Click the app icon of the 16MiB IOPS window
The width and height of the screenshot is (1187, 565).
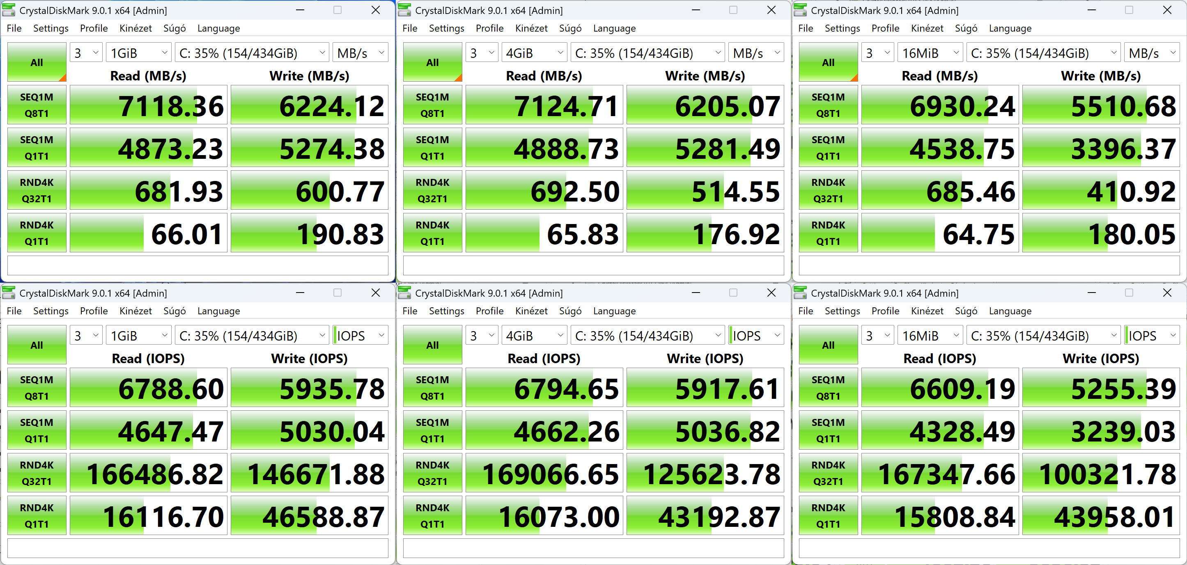point(800,293)
